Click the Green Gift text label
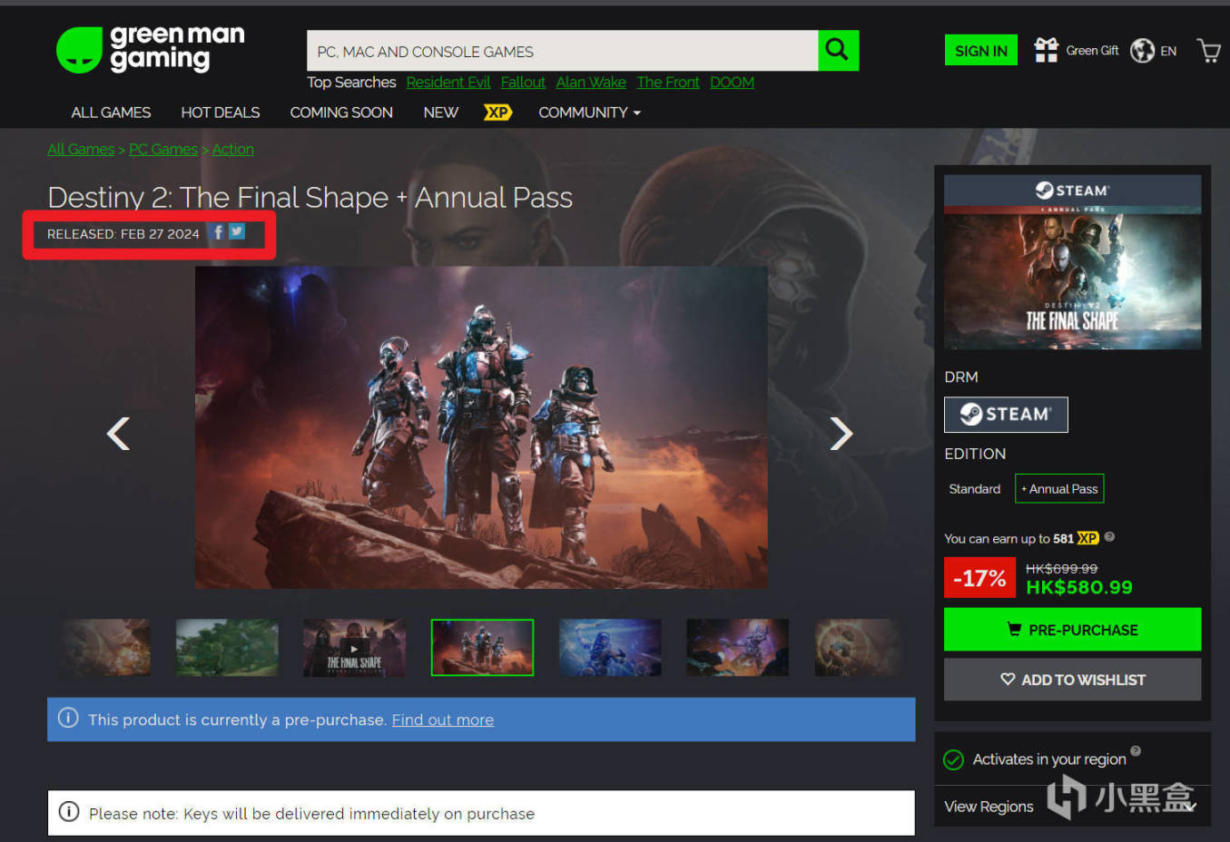Screen dimensions: 1230x842 tap(1092, 51)
